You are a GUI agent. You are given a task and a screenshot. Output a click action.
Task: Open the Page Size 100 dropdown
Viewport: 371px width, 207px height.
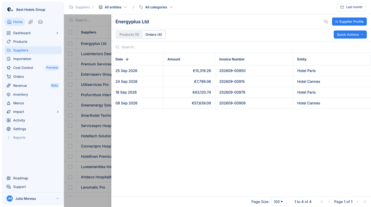[x=279, y=202]
